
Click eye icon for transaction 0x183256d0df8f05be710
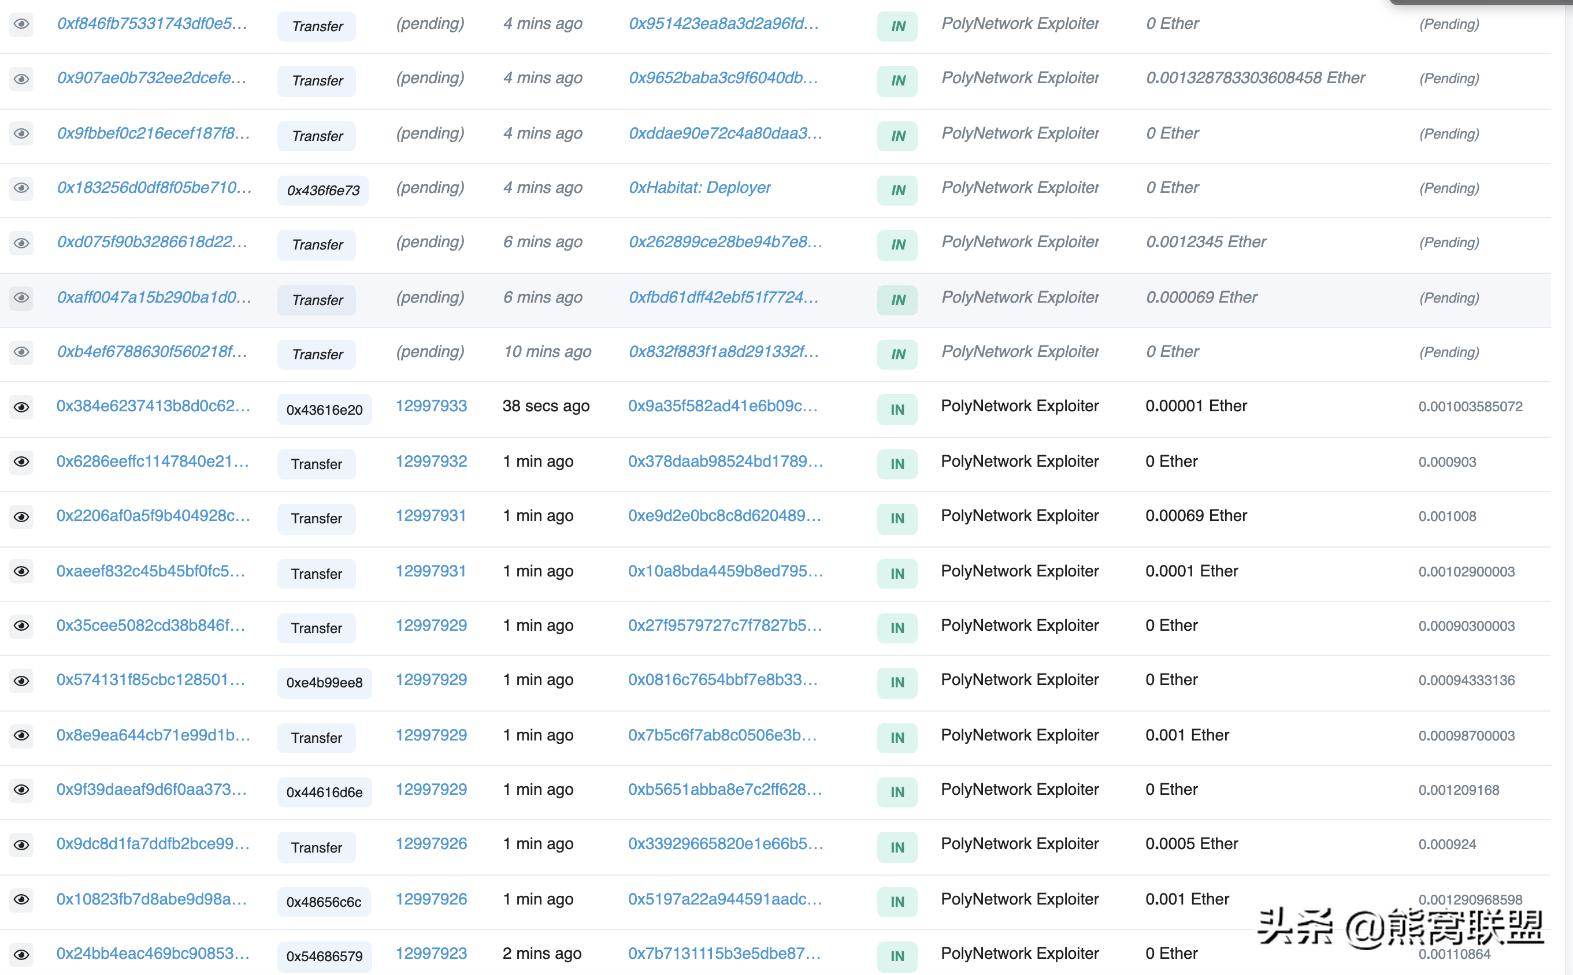click(x=21, y=188)
